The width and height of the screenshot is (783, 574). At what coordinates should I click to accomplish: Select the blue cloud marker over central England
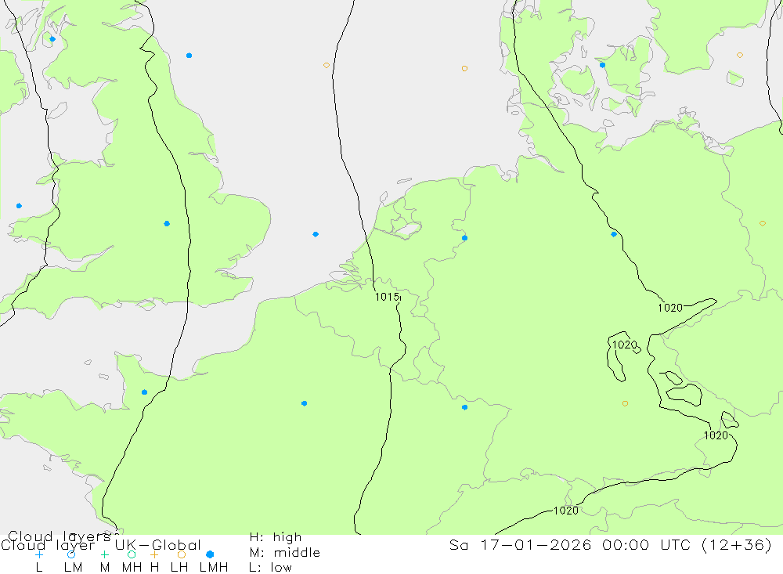point(167,223)
